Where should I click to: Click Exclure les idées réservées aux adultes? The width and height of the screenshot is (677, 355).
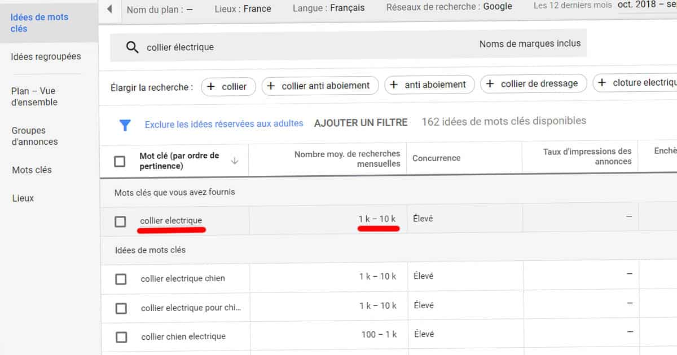(x=224, y=123)
